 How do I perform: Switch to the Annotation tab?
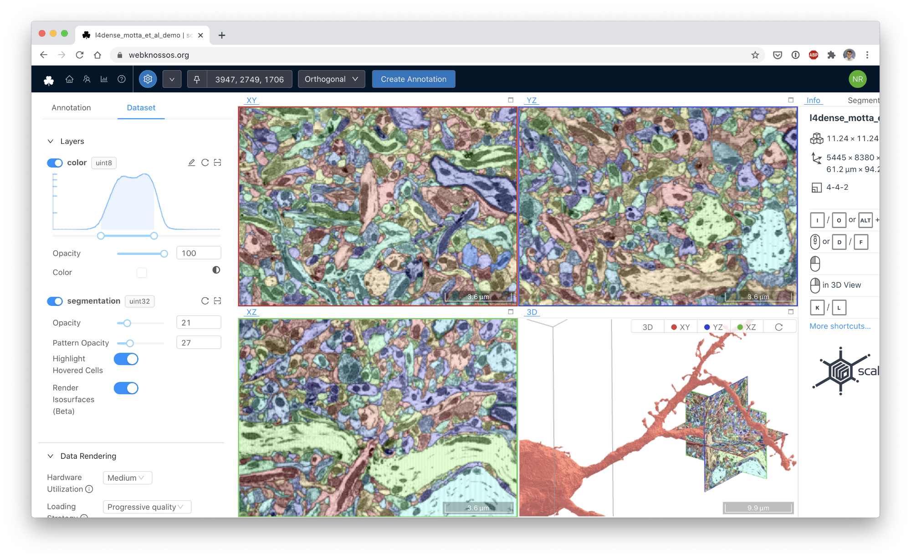click(71, 108)
